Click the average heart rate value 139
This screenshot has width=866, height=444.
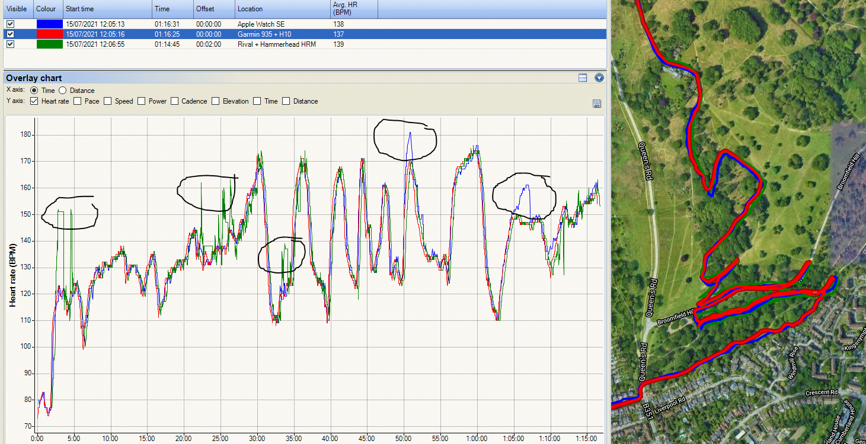point(339,44)
